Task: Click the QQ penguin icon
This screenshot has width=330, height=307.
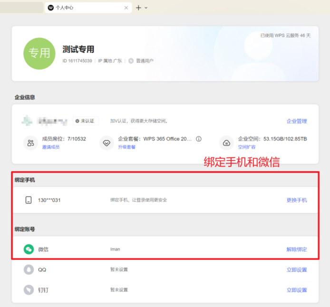Action: (29, 270)
